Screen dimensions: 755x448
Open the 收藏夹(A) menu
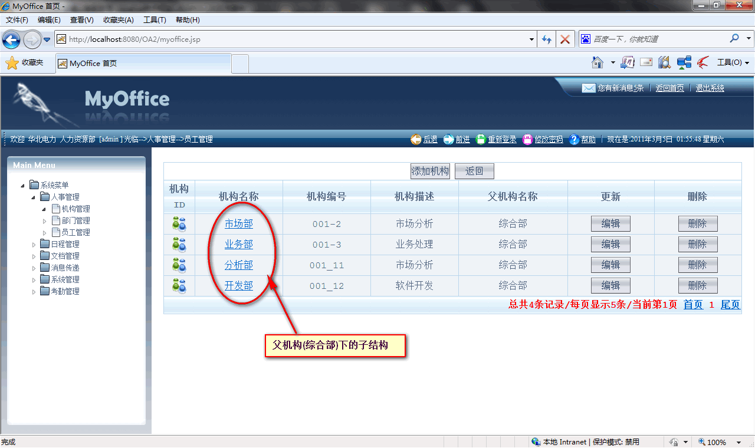(x=119, y=20)
